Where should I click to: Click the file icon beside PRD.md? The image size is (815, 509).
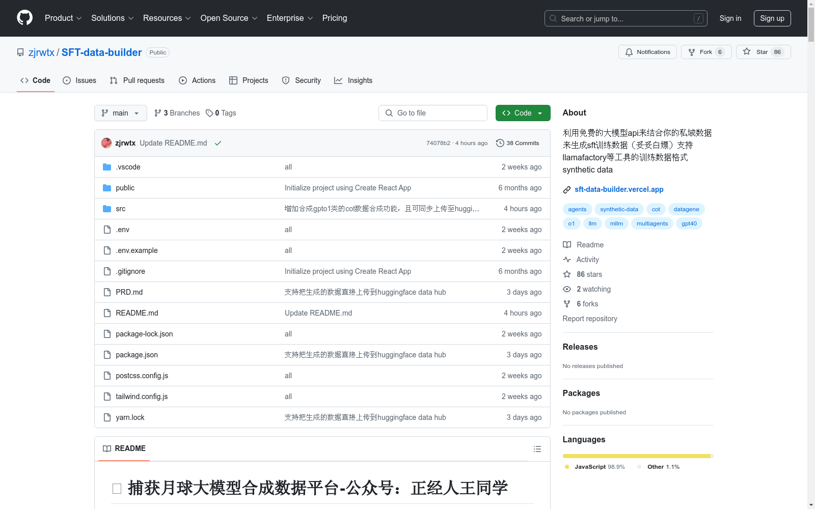coord(107,292)
